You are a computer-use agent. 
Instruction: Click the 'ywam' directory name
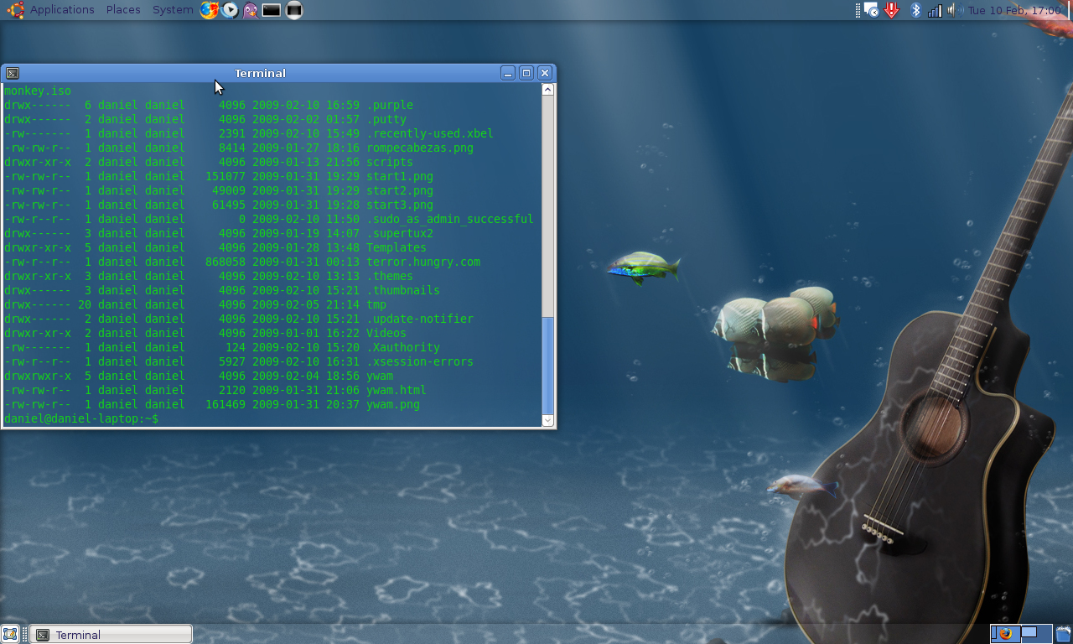[x=380, y=376]
